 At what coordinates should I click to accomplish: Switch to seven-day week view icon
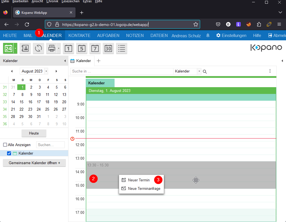pyautogui.click(x=95, y=49)
